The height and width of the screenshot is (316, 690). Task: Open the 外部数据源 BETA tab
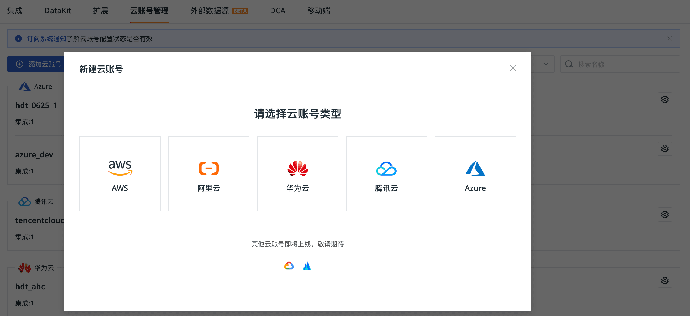coord(219,11)
